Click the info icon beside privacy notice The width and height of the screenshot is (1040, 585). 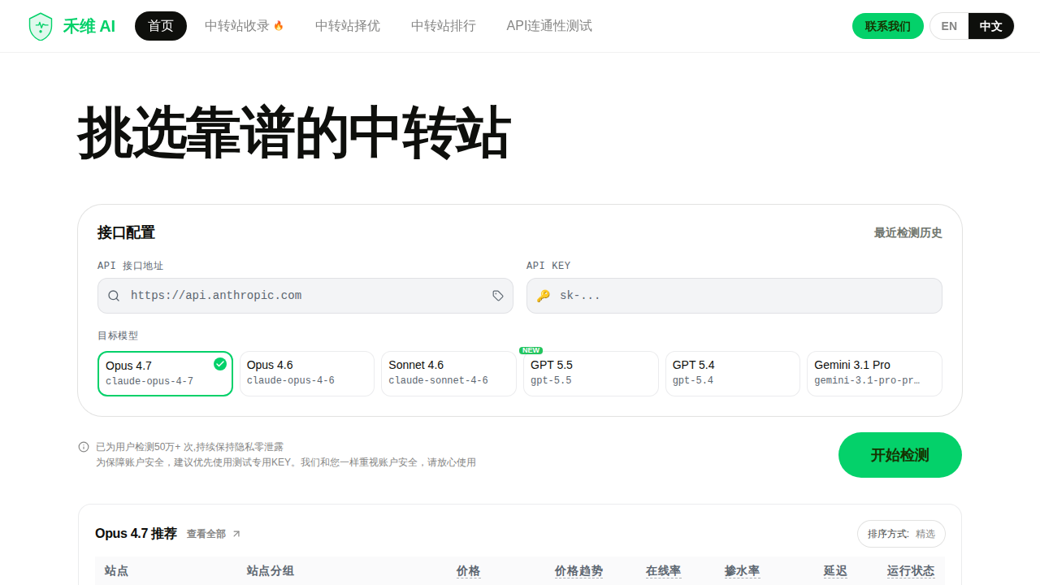(84, 447)
